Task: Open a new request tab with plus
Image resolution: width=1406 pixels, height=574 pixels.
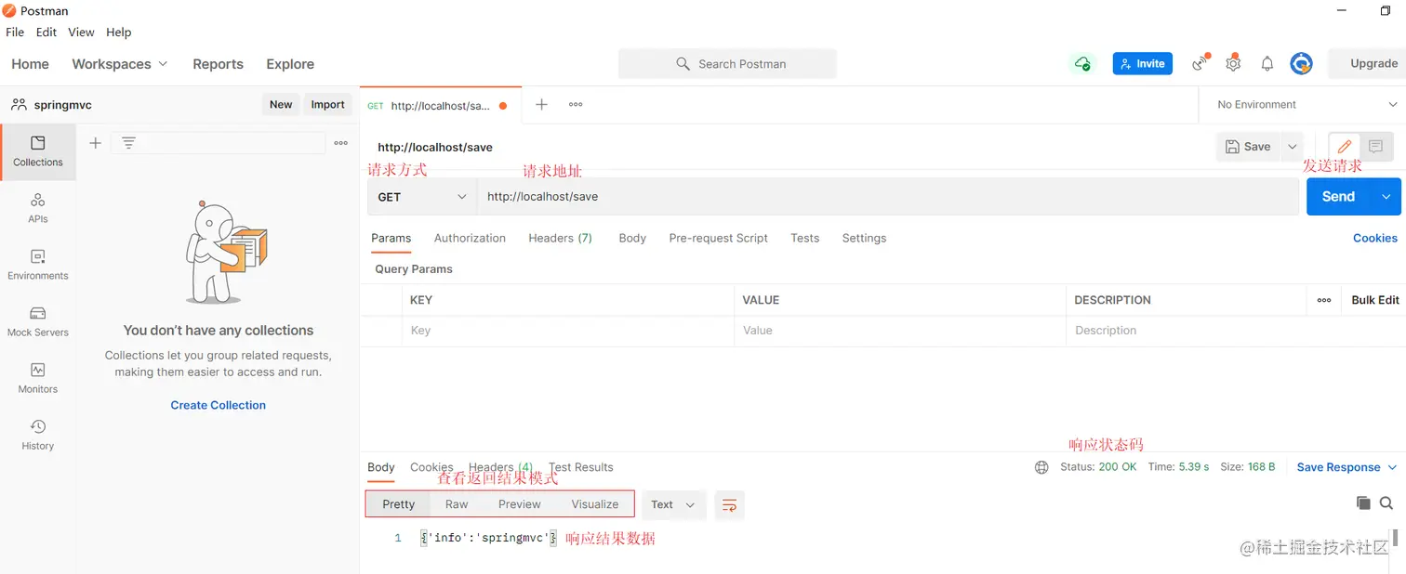Action: point(541,105)
